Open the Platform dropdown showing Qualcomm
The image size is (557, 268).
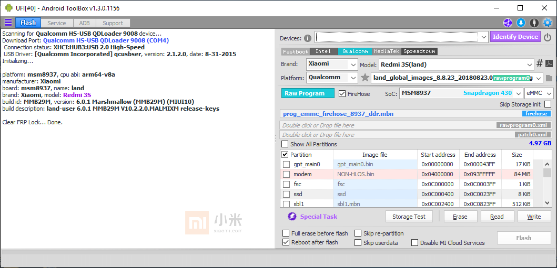coord(353,78)
